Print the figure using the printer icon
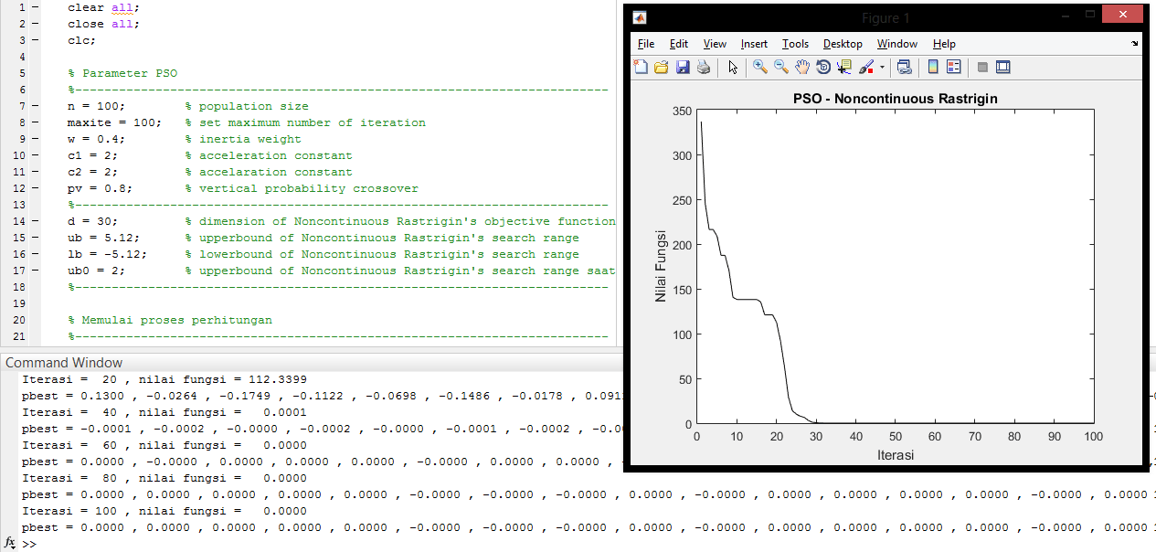This screenshot has height=552, width=1156. click(x=704, y=67)
